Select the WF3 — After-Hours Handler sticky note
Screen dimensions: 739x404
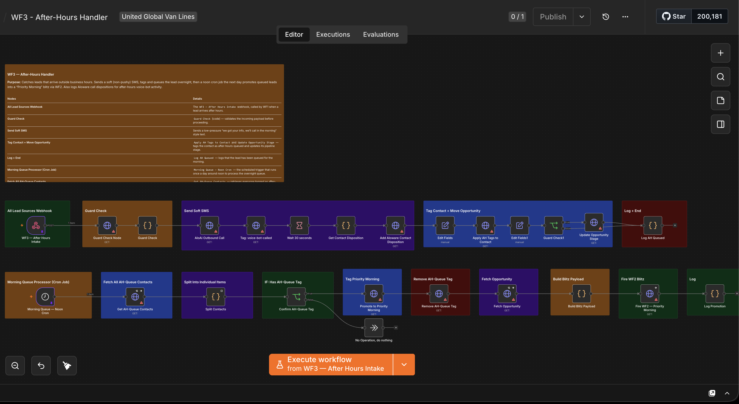pos(144,123)
